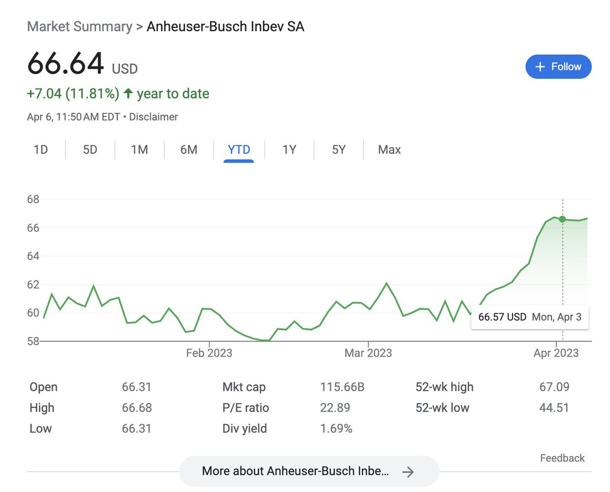Click the 52-wk high value 67.09
Screen dimensions: 610x492
554,387
